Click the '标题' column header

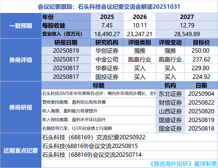click(x=99, y=85)
